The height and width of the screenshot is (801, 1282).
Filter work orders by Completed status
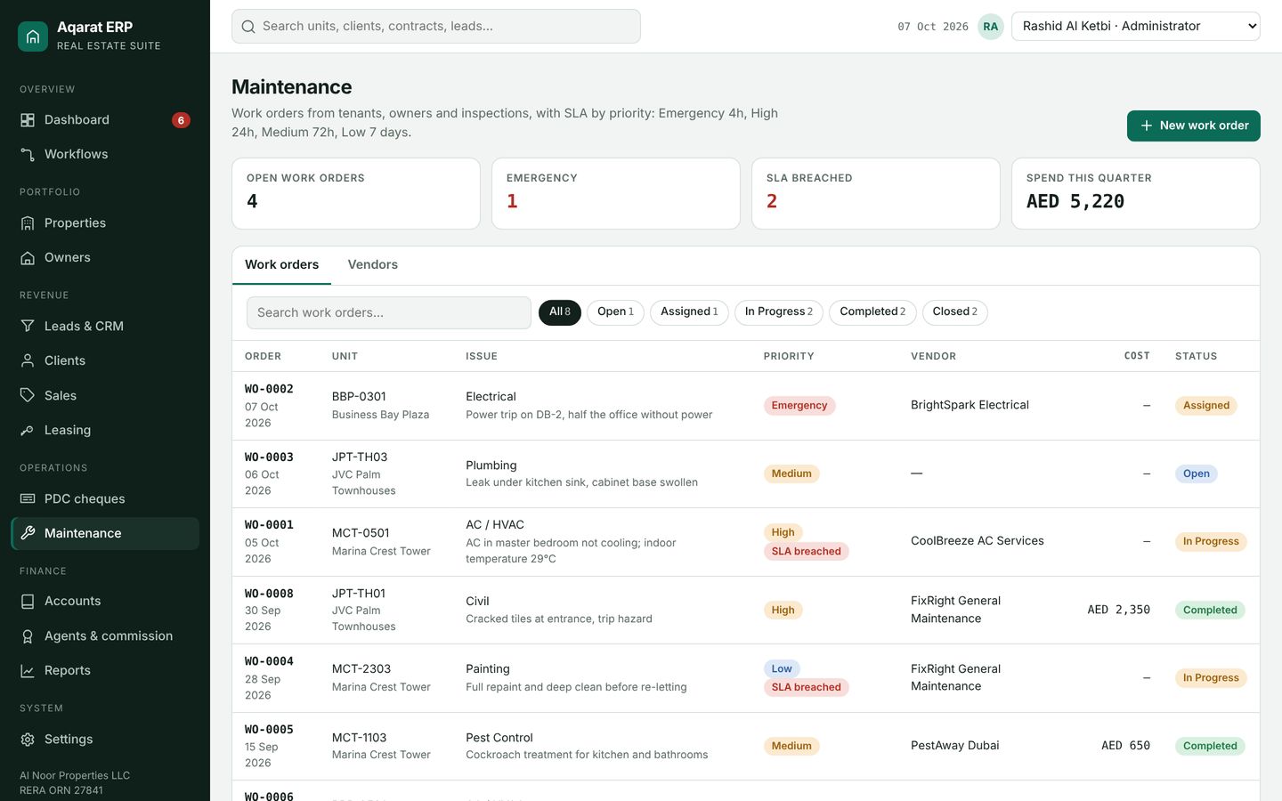click(872, 312)
